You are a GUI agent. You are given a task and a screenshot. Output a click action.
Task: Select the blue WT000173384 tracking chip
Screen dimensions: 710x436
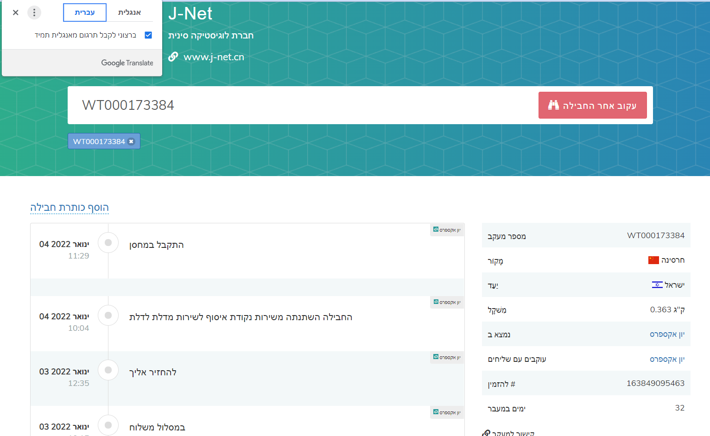(104, 141)
